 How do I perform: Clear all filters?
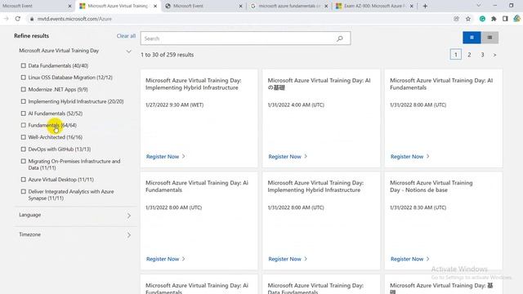(x=126, y=36)
